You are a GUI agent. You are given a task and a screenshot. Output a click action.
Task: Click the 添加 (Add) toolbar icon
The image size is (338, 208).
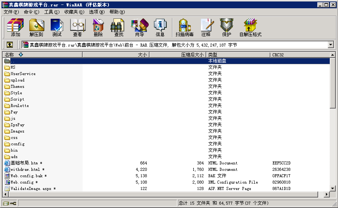coord(15,28)
